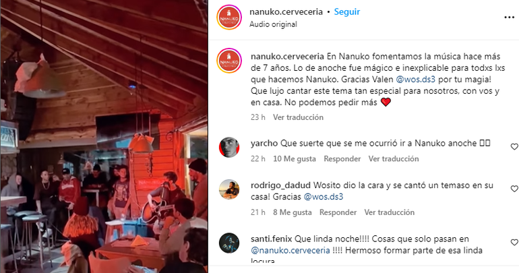The height and width of the screenshot is (273, 519).
Task: Show the 10 Me gusta likes list
Action: pyautogui.click(x=295, y=159)
